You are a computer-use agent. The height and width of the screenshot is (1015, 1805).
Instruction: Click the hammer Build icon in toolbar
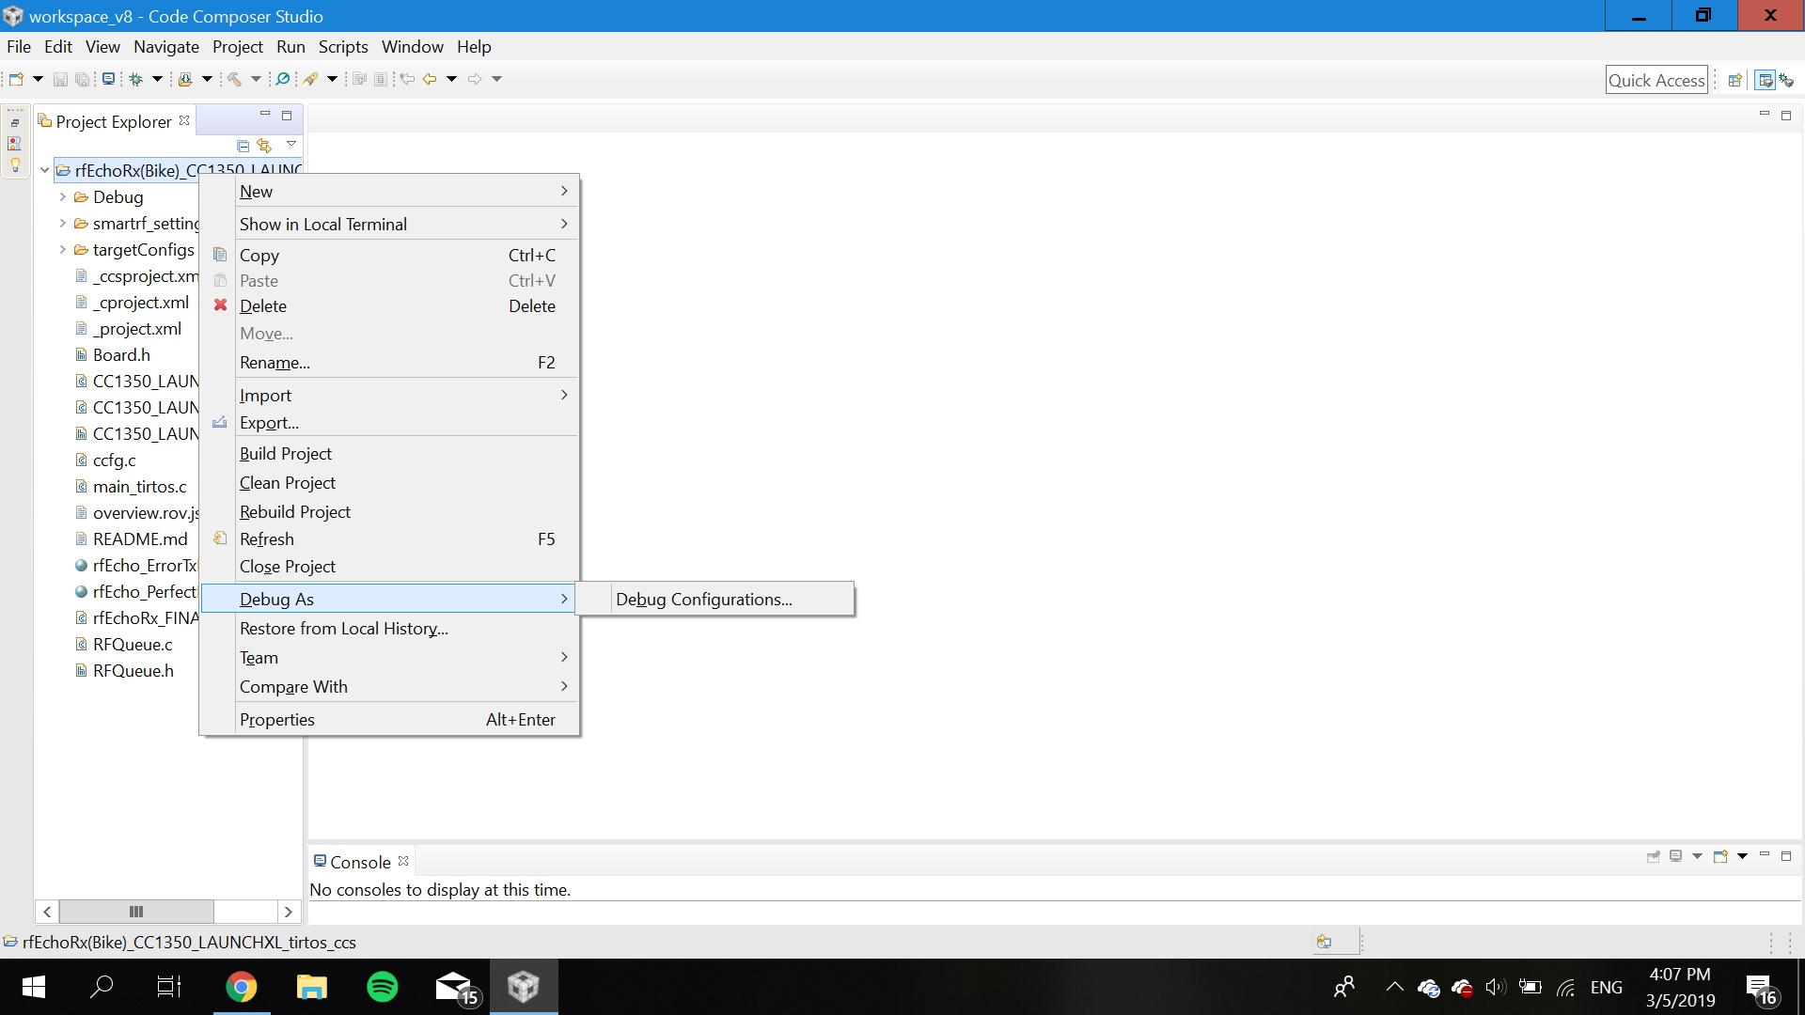[235, 79]
